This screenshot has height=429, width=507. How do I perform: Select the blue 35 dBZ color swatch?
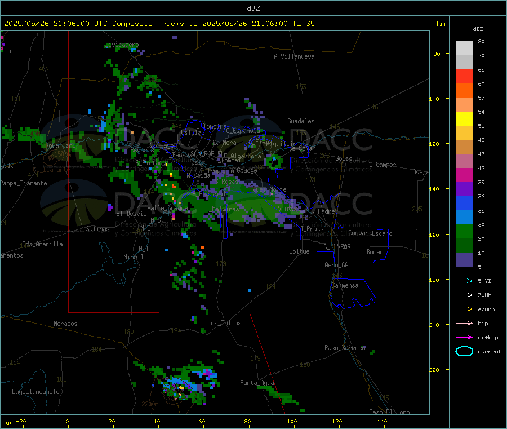(x=464, y=204)
